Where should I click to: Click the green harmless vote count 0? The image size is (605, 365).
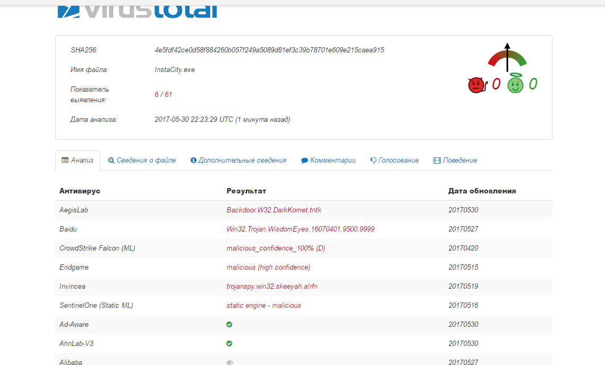point(533,84)
